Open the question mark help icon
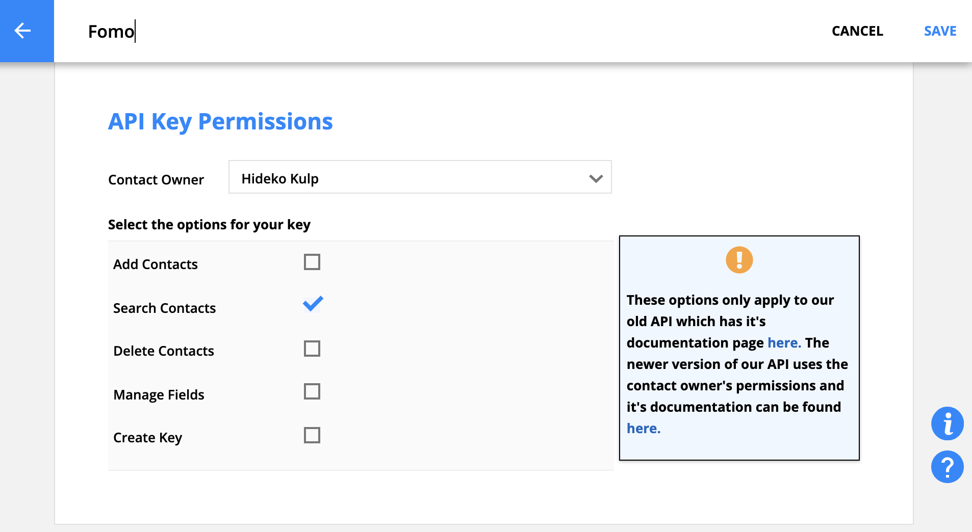The width and height of the screenshot is (972, 532). coord(947,467)
